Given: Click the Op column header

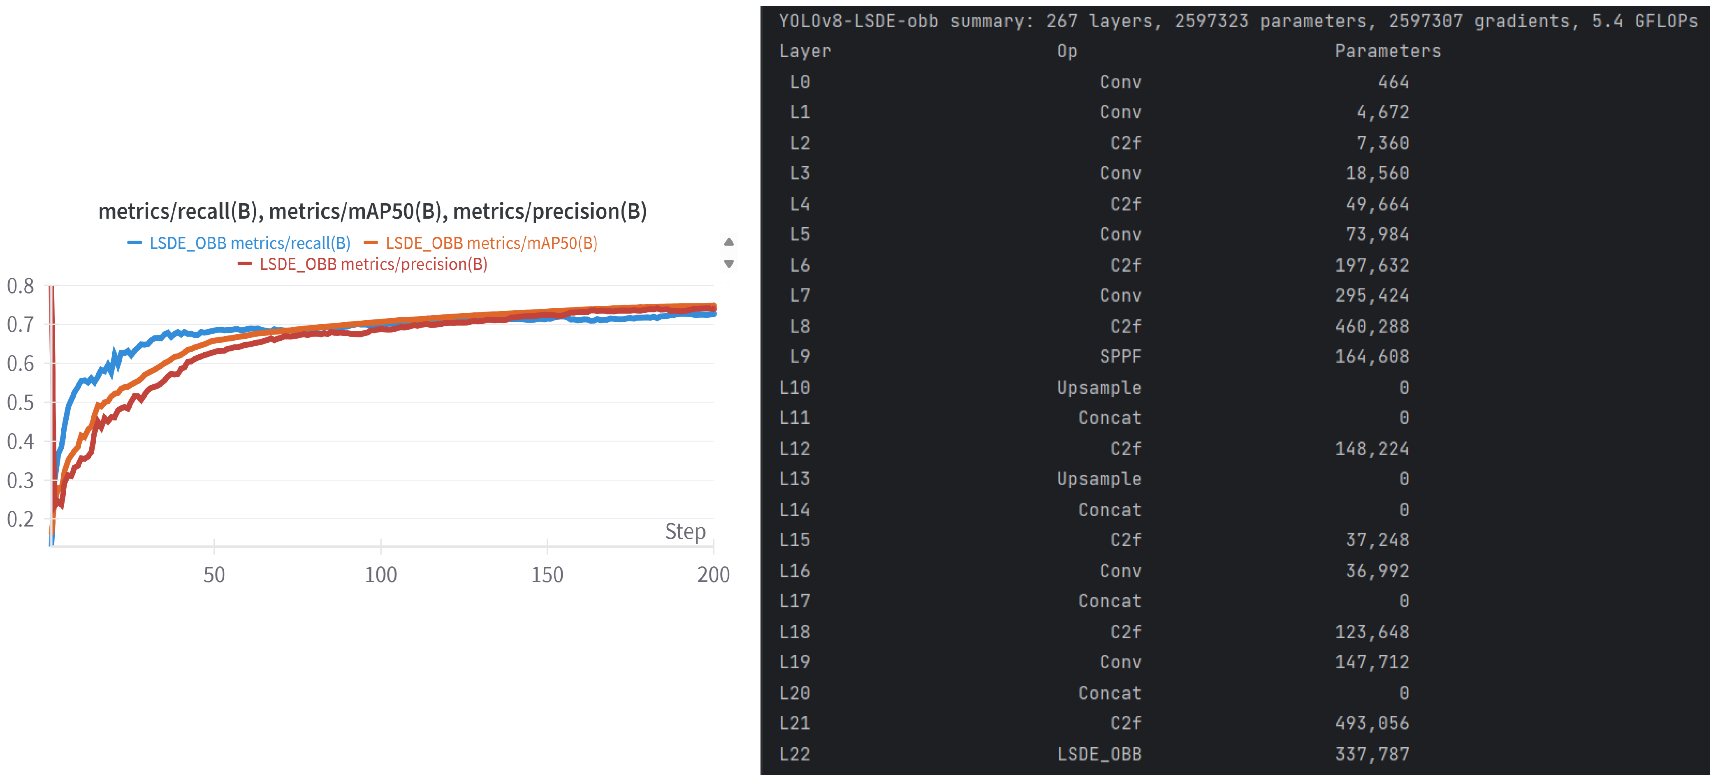Looking at the screenshot, I should (1067, 51).
